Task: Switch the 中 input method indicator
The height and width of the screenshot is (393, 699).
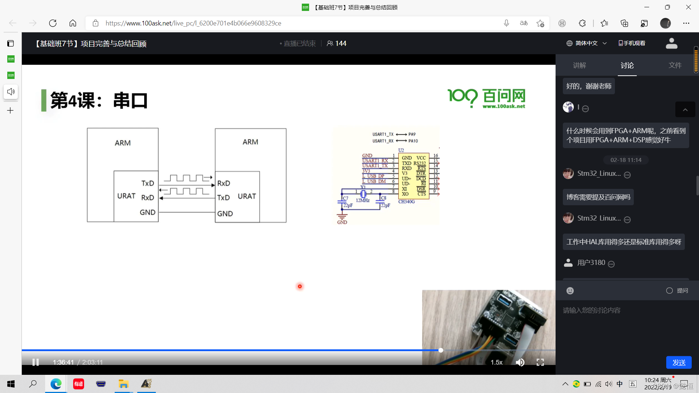Action: (x=620, y=384)
